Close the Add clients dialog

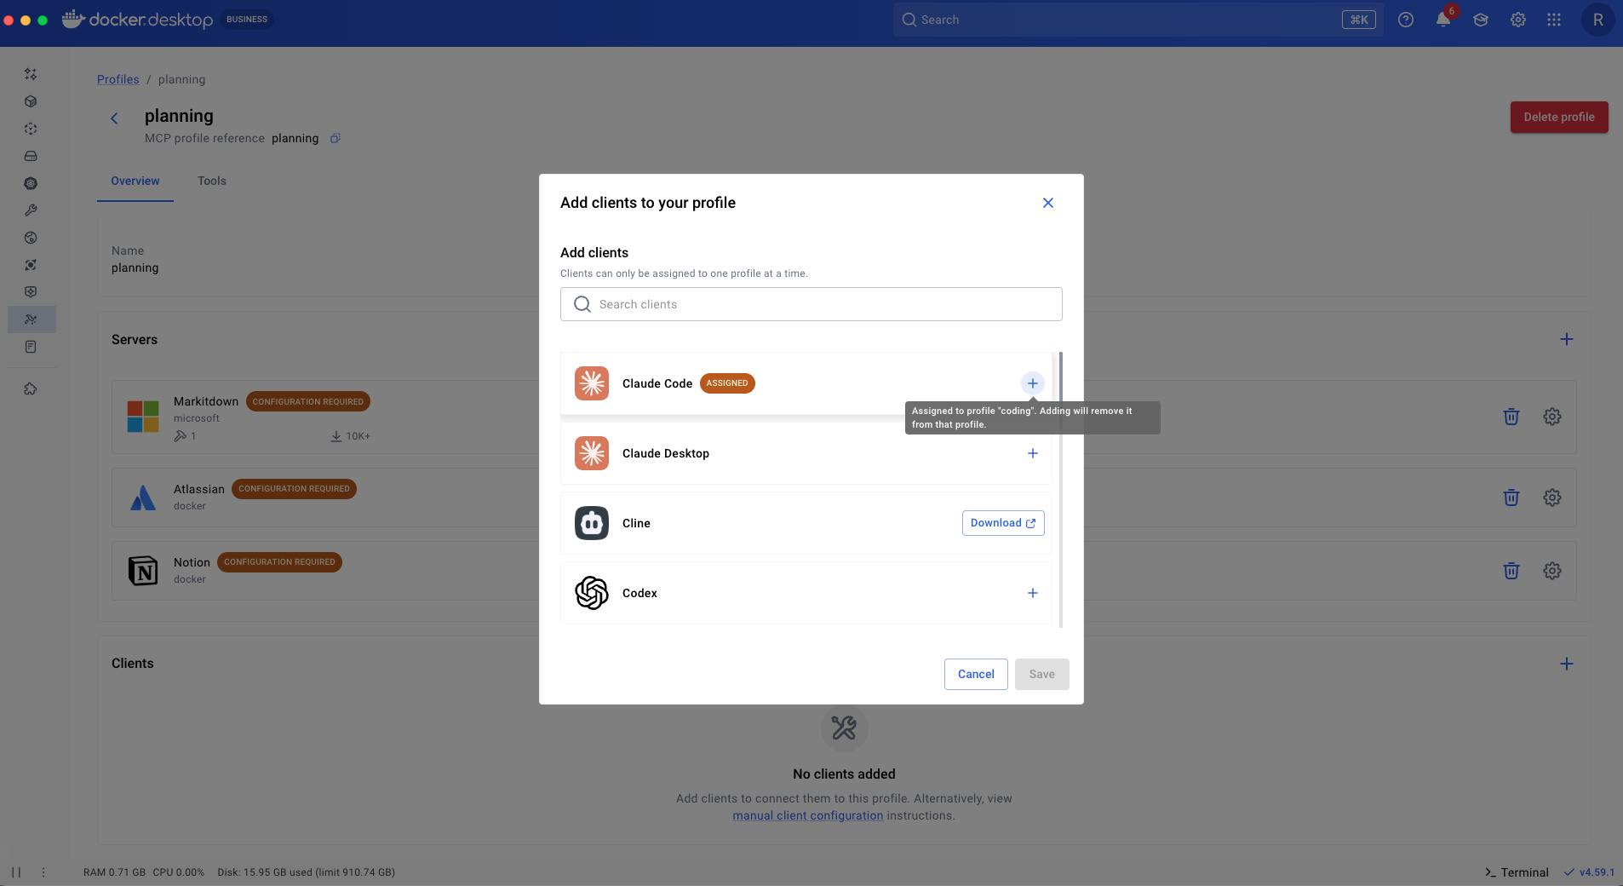1048,203
